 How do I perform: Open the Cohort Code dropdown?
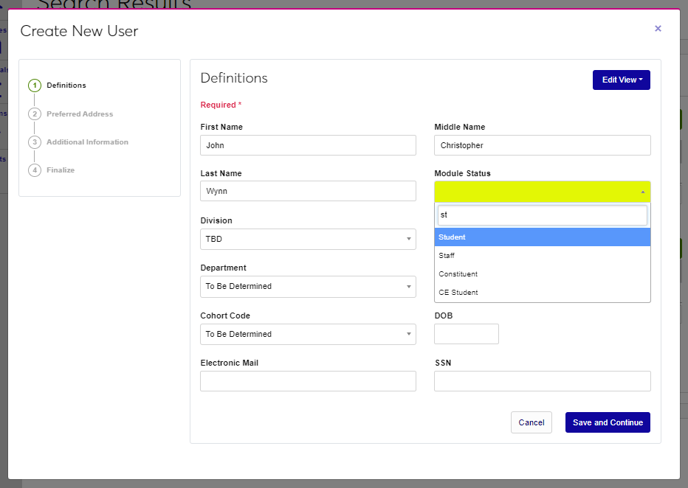308,334
